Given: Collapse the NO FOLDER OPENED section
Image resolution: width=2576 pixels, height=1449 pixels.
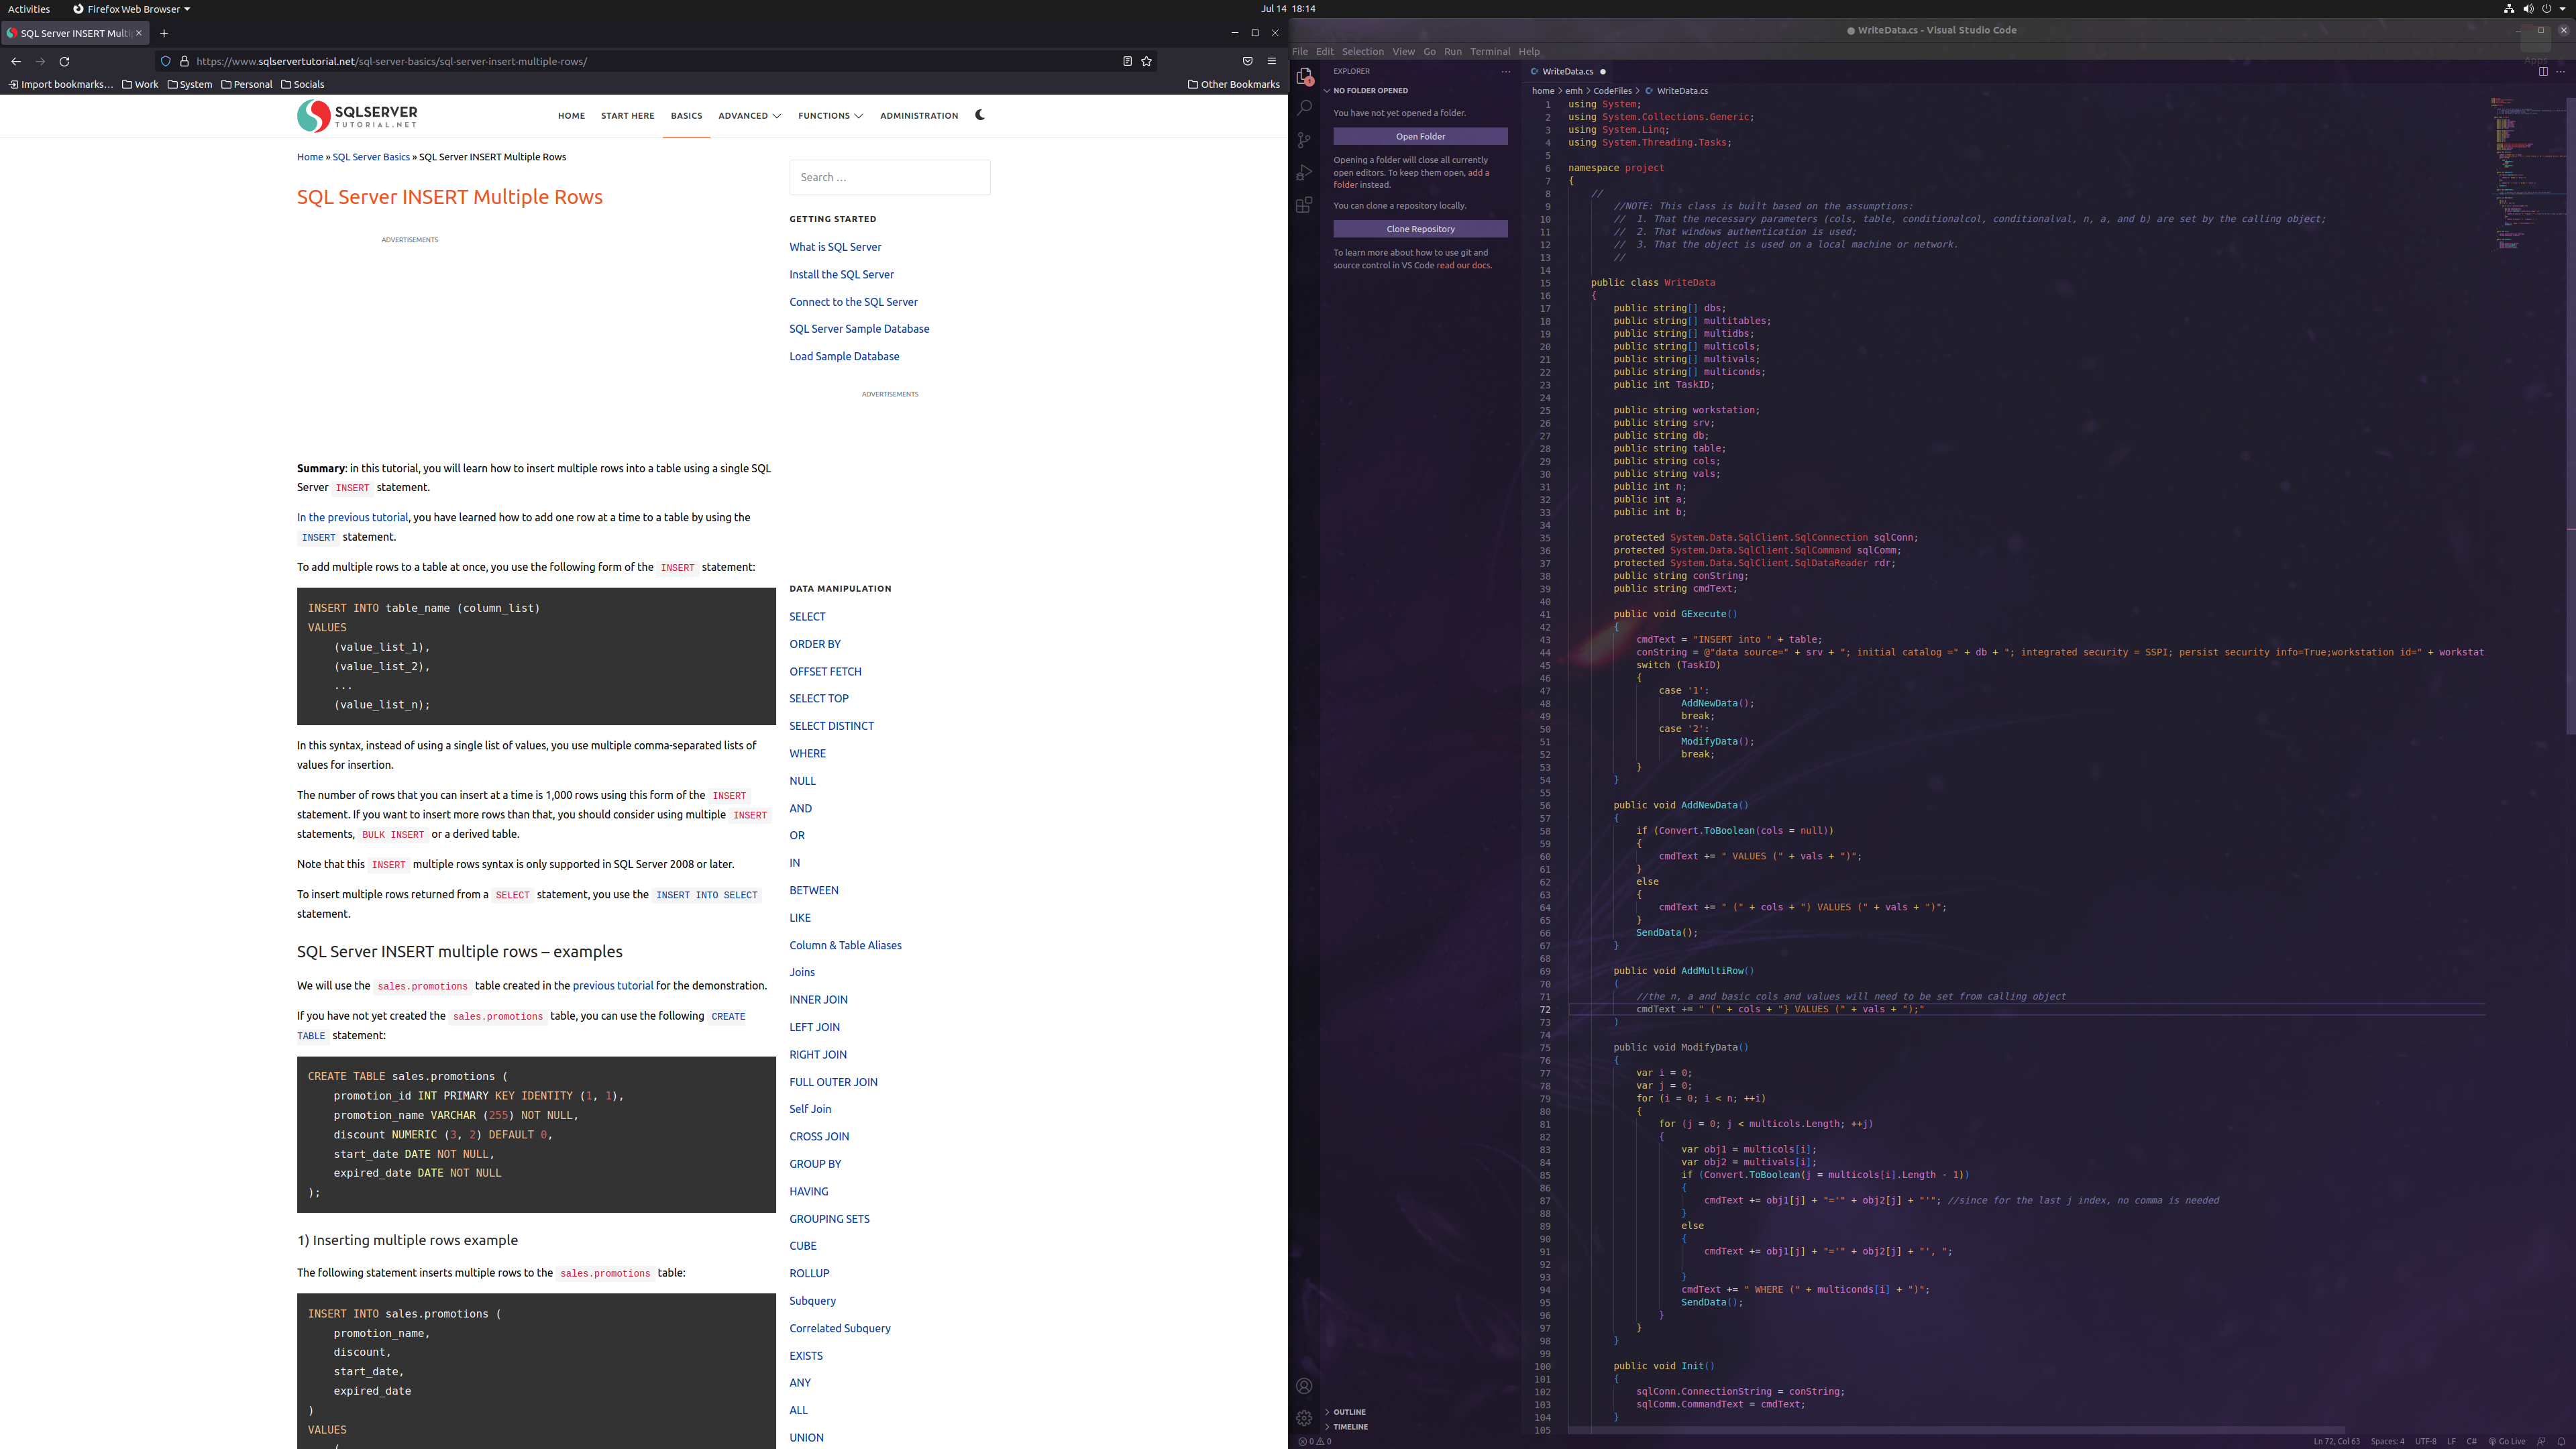Looking at the screenshot, I should [x=1420, y=90].
